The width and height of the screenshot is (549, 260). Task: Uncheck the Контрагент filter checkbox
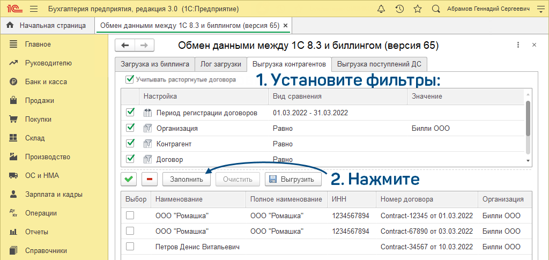pyautogui.click(x=130, y=144)
